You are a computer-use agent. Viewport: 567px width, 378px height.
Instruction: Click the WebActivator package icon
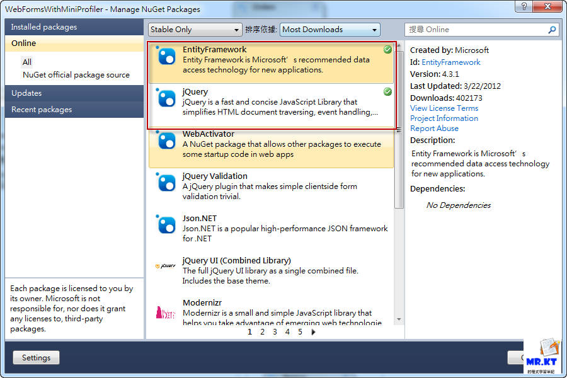(x=166, y=140)
